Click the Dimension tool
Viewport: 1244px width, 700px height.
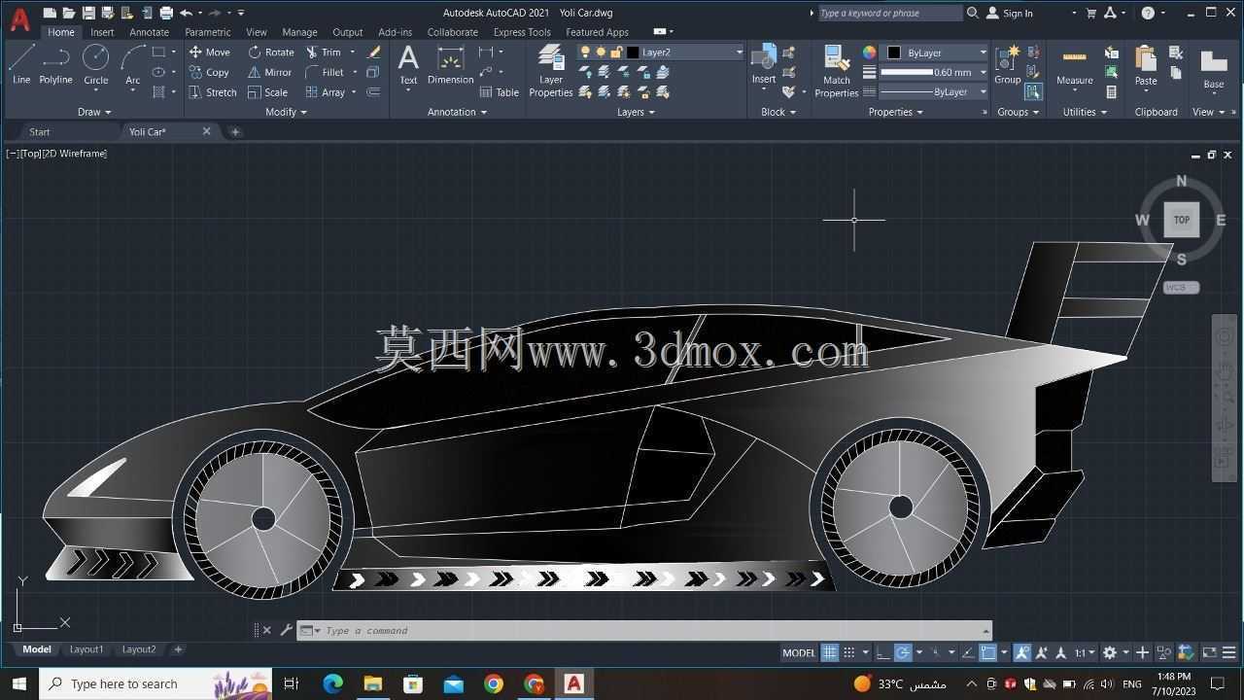[x=450, y=65]
